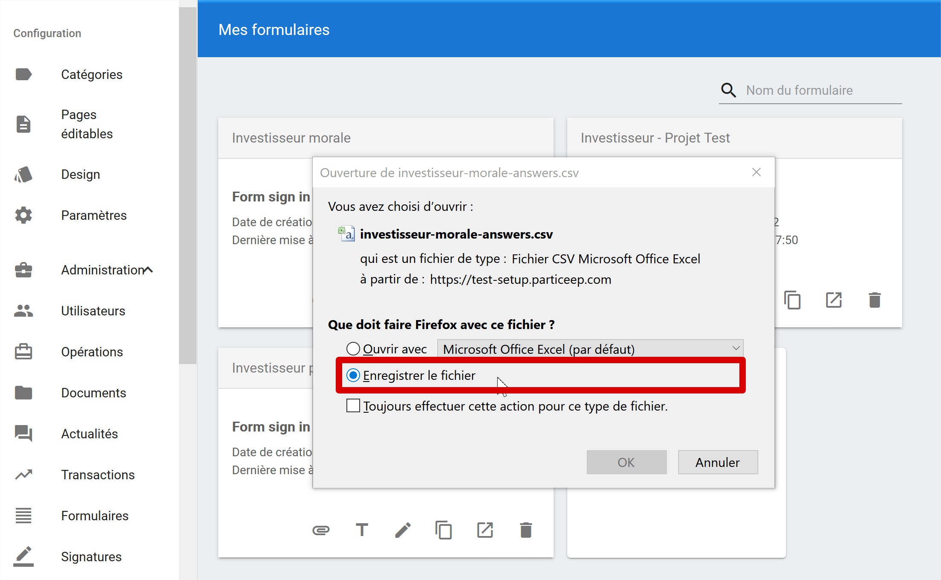Click the Administration briefcase icon

point(23,270)
